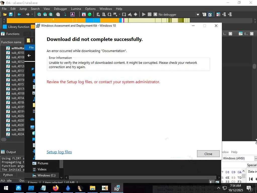The height and width of the screenshot is (193, 257).
Task: Pause process with the pause icon
Action: [x=150, y=14]
